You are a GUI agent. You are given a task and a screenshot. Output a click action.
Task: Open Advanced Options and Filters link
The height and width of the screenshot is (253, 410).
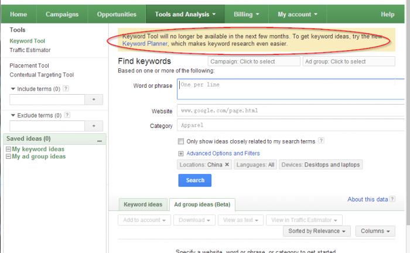point(223,153)
